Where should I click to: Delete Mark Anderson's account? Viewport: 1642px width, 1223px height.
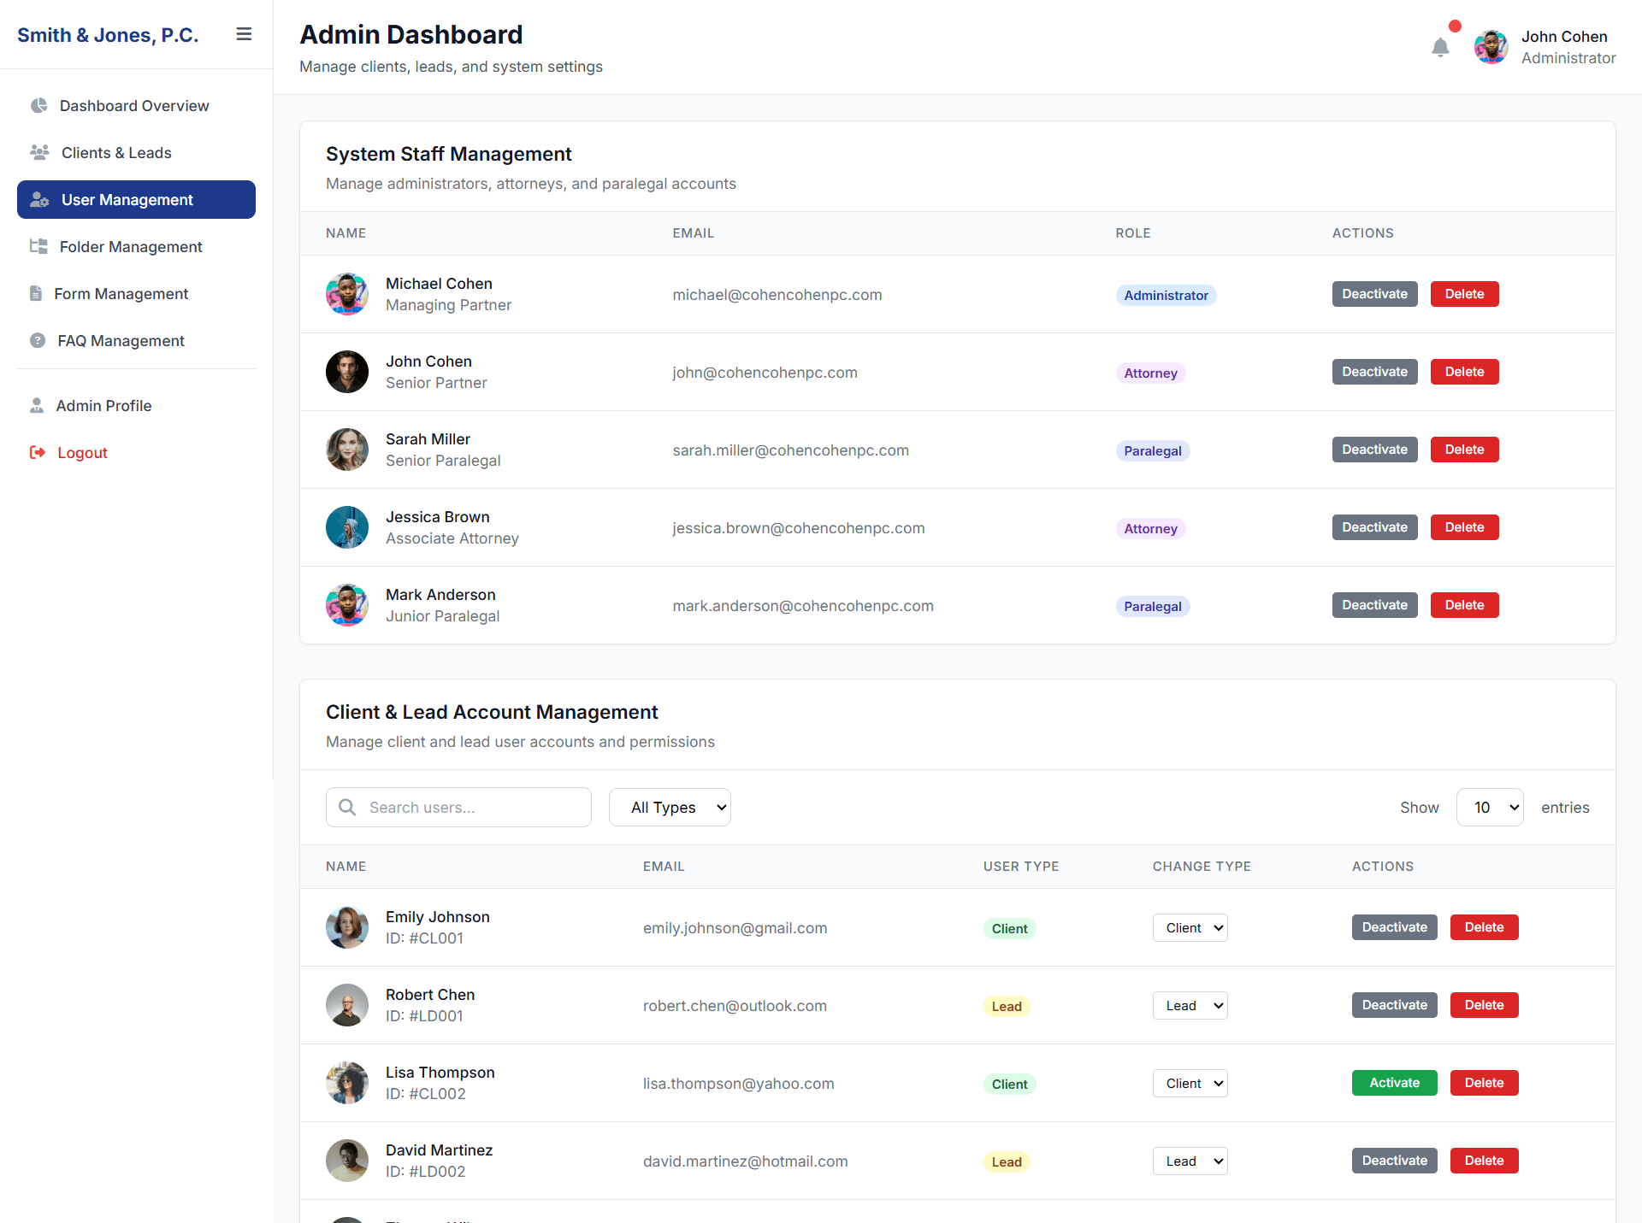(x=1465, y=605)
